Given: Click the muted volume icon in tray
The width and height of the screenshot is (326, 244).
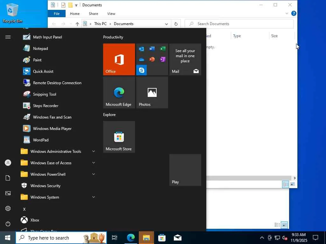Looking at the screenshot, I should click(285, 238).
